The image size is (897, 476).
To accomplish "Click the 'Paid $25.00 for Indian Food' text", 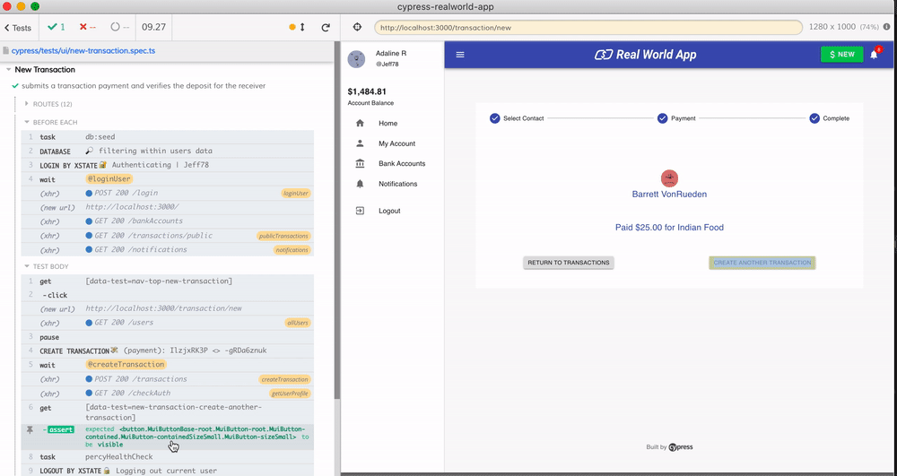I will tap(669, 228).
